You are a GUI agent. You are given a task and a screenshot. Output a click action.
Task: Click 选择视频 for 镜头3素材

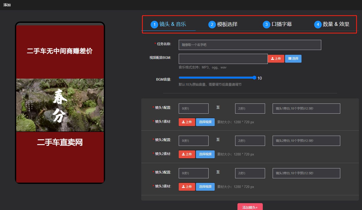tap(205, 187)
